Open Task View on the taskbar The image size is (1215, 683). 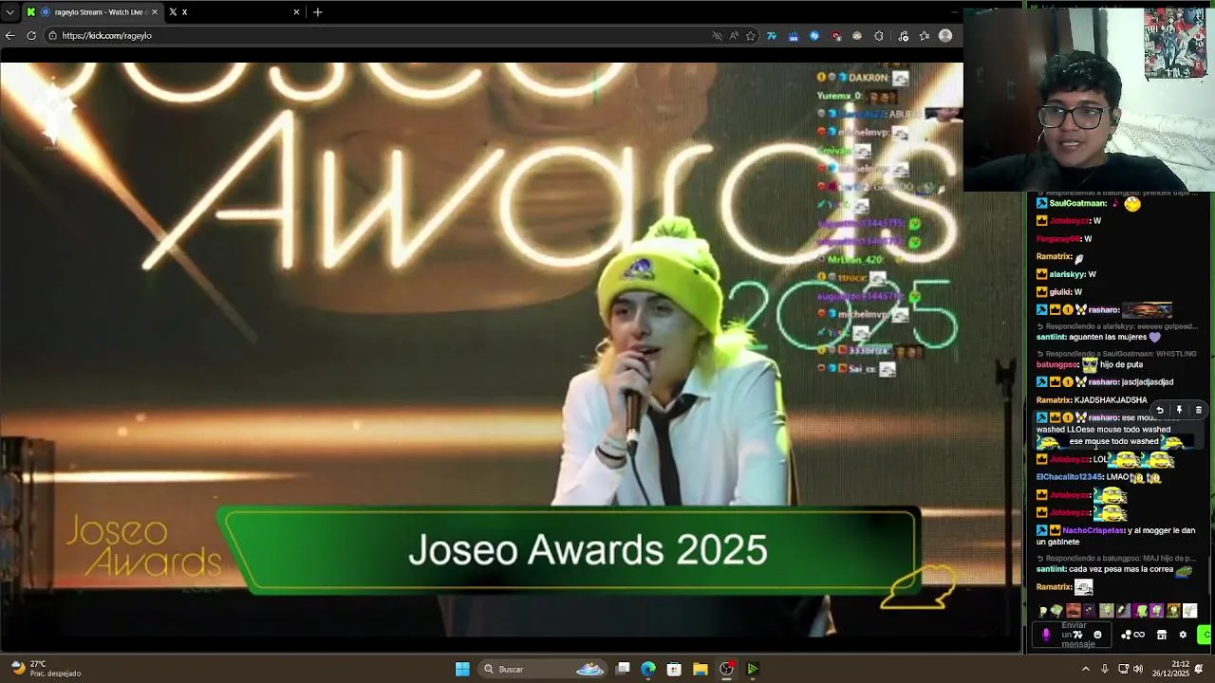click(623, 669)
